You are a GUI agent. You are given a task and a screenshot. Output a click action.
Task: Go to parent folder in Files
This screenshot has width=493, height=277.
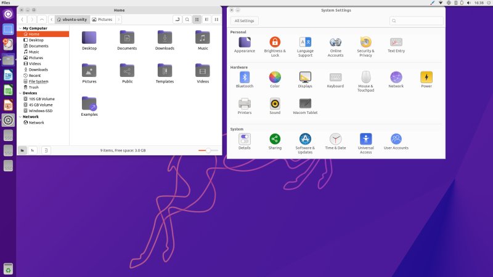coord(42,20)
